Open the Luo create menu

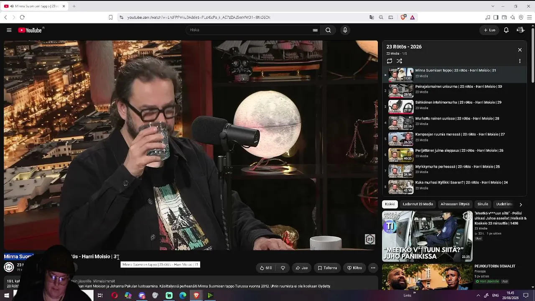pyautogui.click(x=489, y=30)
